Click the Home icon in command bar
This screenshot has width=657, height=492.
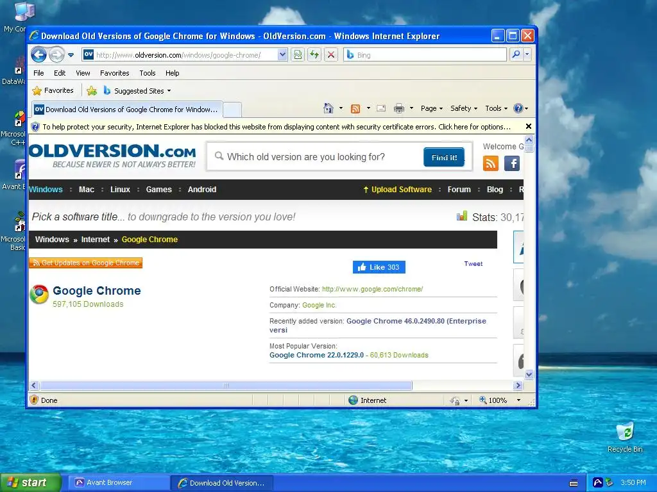click(328, 108)
